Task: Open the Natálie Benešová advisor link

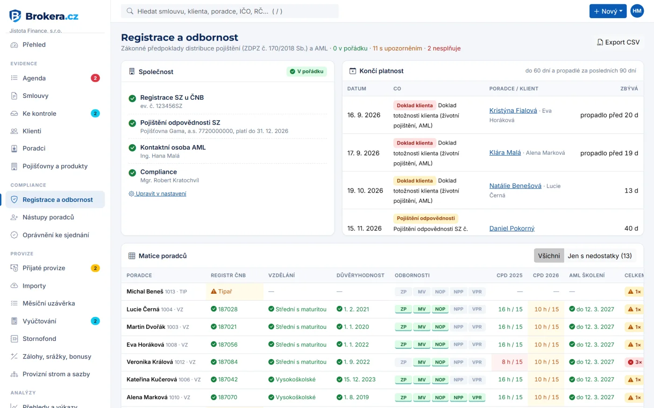Action: pyautogui.click(x=515, y=186)
